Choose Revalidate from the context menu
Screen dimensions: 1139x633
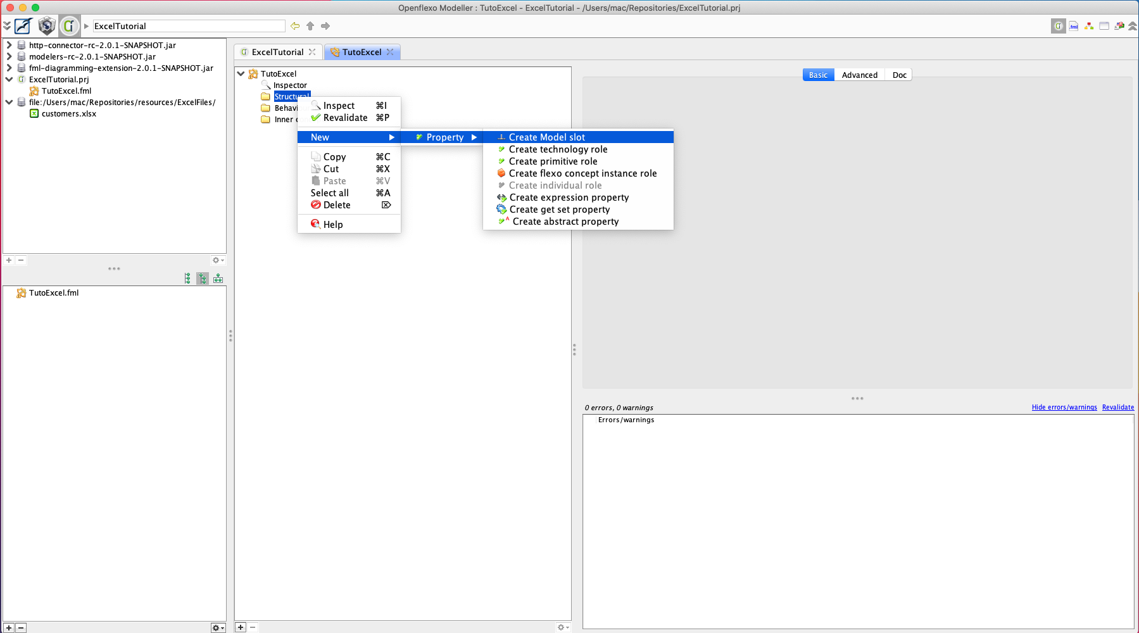(349, 118)
